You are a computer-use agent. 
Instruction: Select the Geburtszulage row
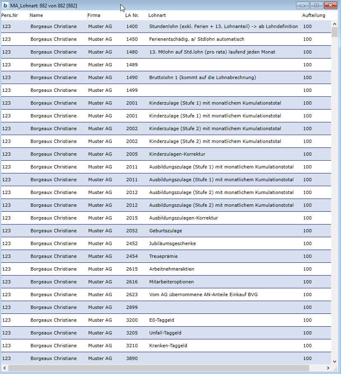click(165, 231)
